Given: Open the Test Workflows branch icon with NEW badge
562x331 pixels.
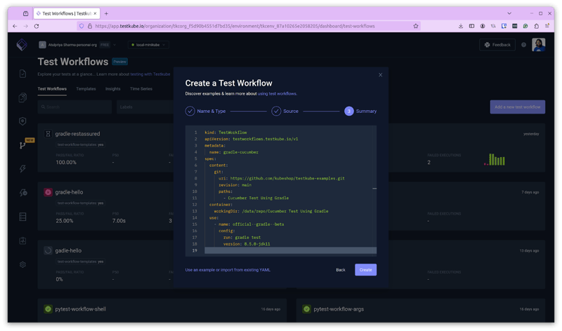Looking at the screenshot, I should click(22, 145).
